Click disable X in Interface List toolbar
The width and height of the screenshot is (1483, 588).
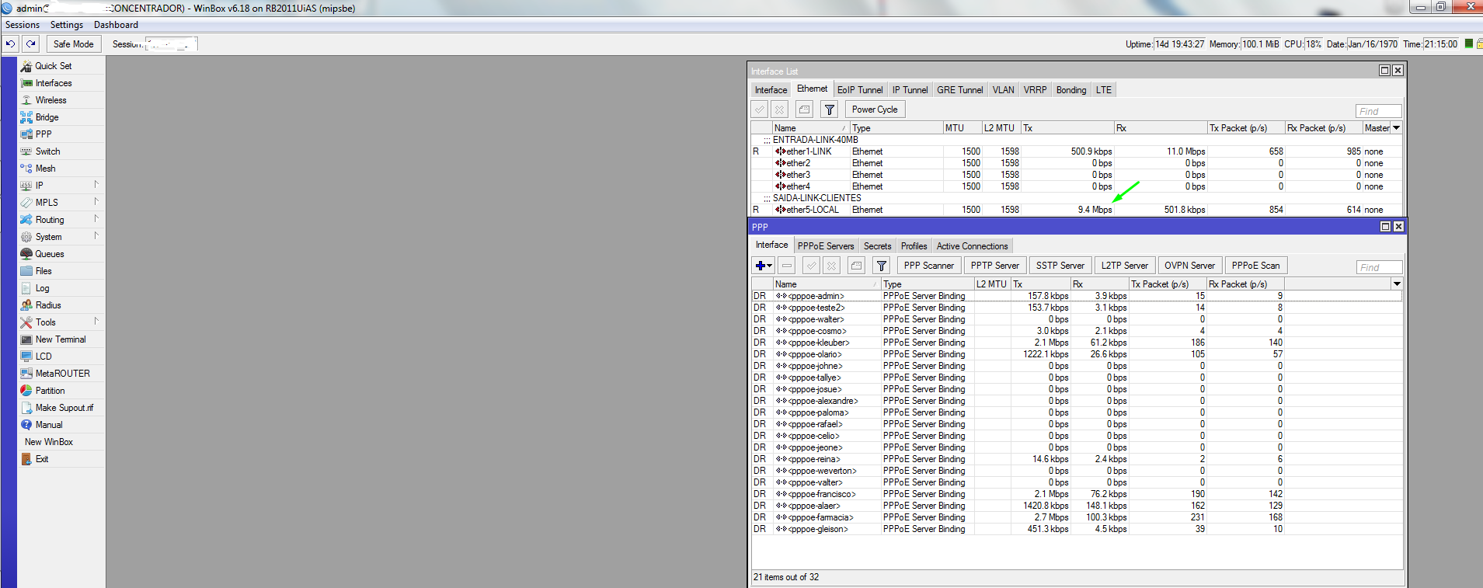pyautogui.click(x=779, y=110)
